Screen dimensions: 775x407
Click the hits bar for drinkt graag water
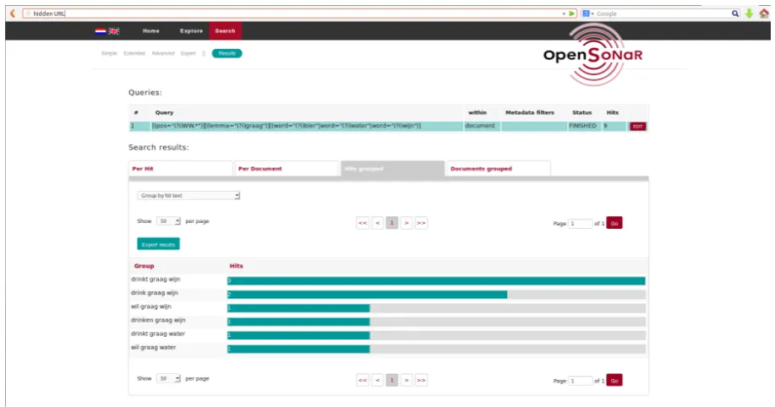(x=298, y=335)
